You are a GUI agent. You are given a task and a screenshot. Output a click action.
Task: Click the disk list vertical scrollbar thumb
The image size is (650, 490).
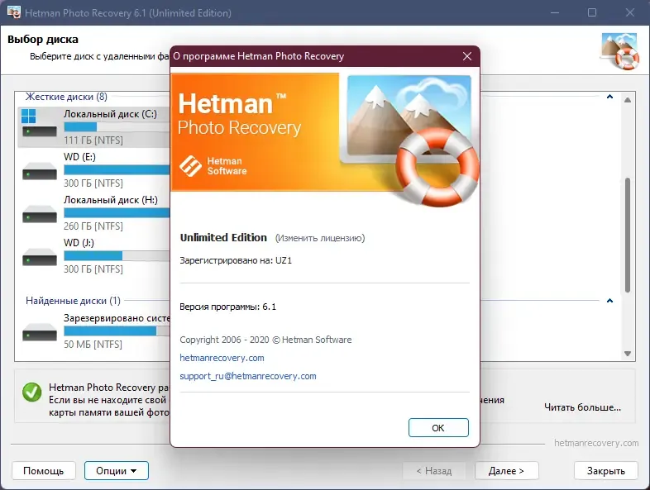[628, 235]
